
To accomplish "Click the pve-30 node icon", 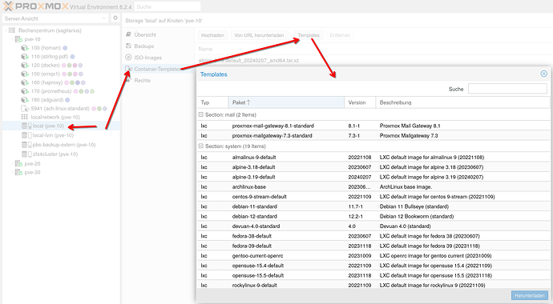I will coord(18,173).
